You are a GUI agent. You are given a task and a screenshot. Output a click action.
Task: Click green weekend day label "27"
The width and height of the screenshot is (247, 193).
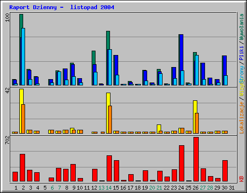click(x=203, y=188)
